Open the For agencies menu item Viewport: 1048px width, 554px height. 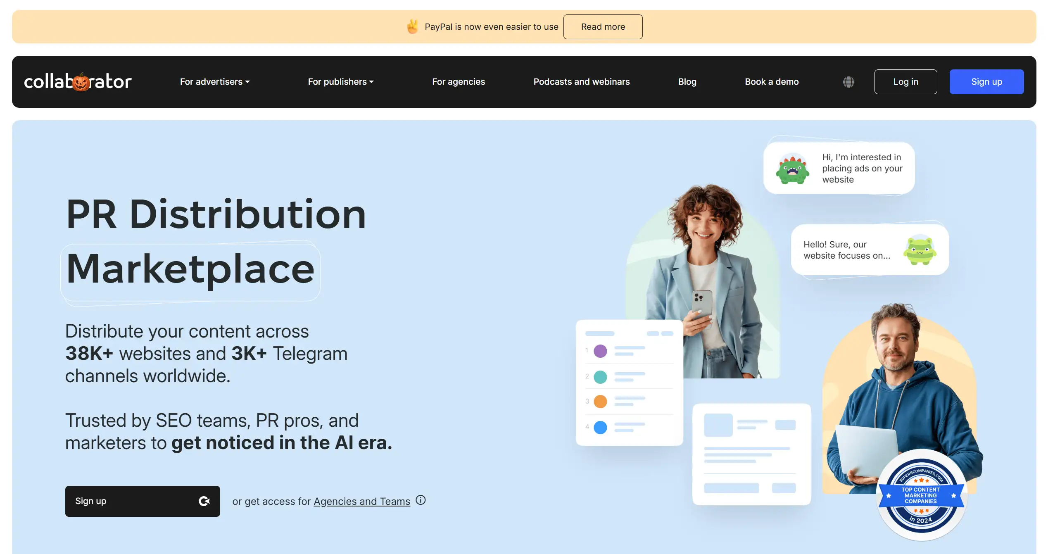(x=459, y=82)
